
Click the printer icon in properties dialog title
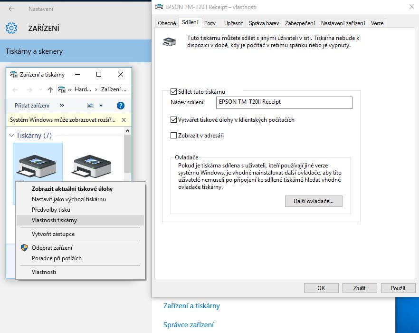159,7
